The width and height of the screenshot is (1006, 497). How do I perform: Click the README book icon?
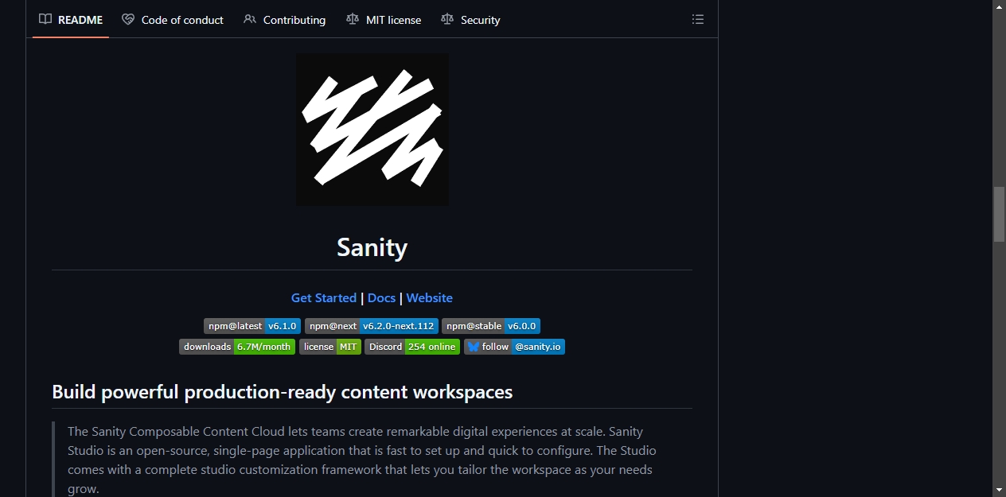[x=45, y=20]
